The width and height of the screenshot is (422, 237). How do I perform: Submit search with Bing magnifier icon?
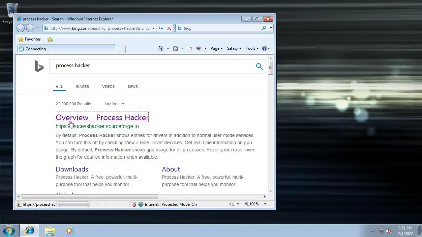tap(259, 66)
